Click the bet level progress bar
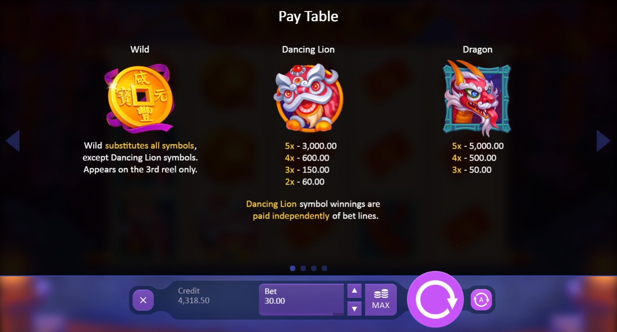Image resolution: width=617 pixels, height=332 pixels. 301,314
